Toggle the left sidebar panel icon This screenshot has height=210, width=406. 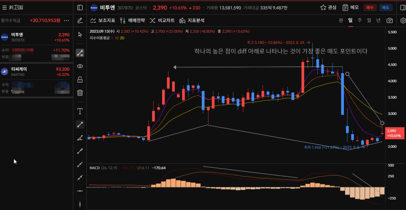tap(80, 7)
